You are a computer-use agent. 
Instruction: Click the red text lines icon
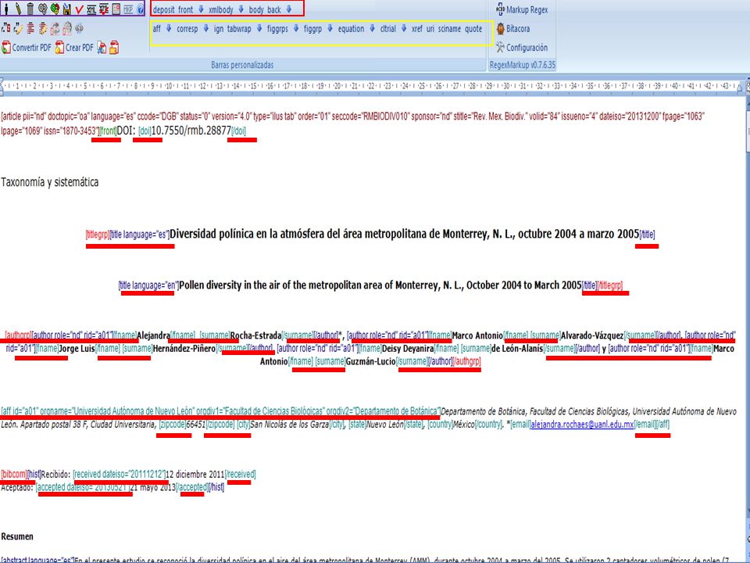pos(30,29)
